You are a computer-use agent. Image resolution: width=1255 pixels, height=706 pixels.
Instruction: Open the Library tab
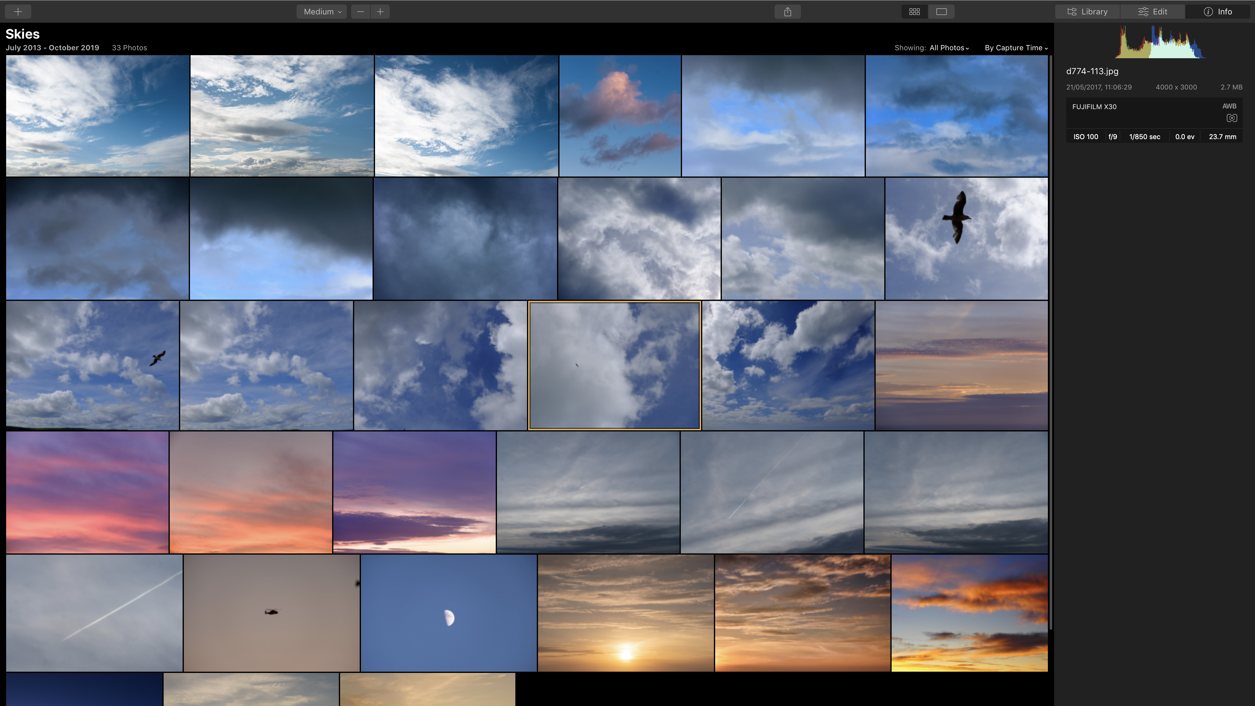1087,11
